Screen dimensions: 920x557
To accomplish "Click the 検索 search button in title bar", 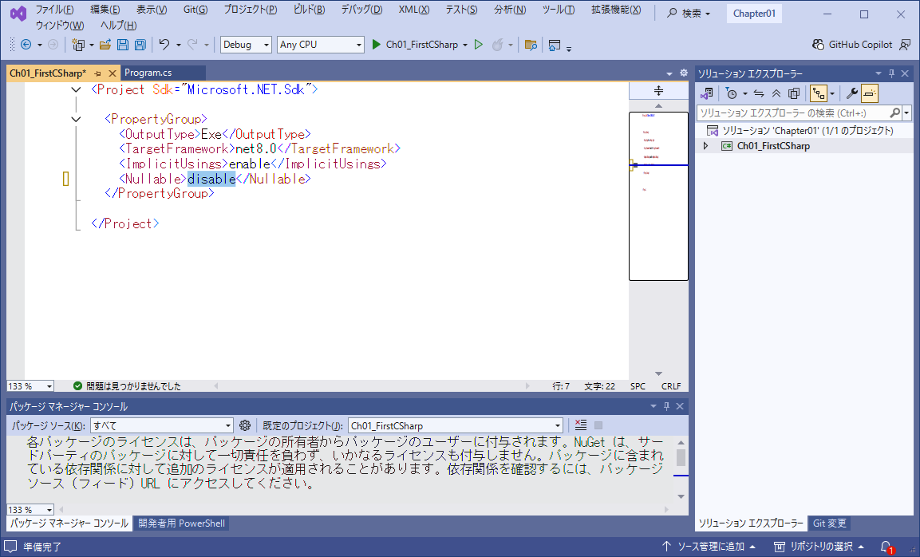I will coord(689,13).
